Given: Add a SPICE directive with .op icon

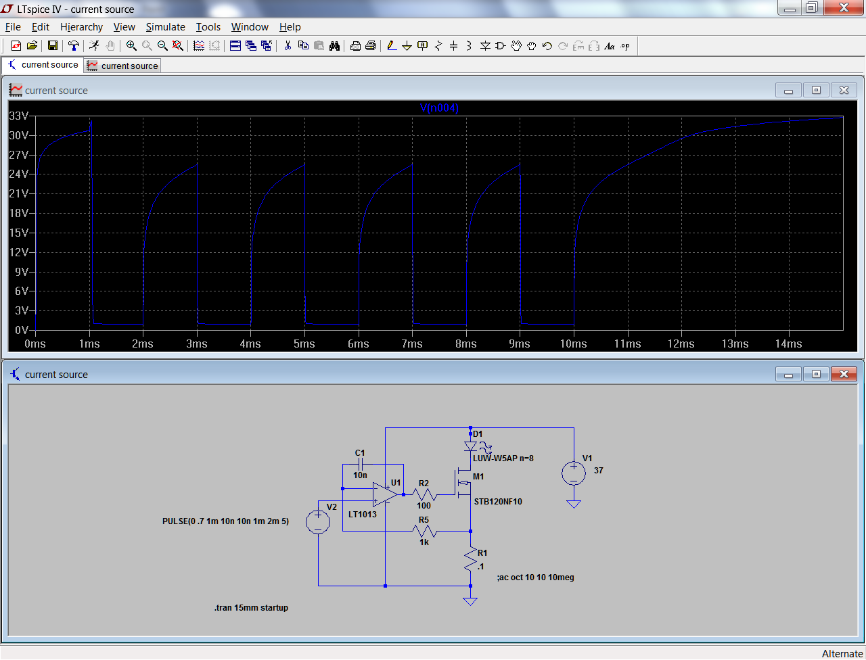Looking at the screenshot, I should [x=625, y=46].
